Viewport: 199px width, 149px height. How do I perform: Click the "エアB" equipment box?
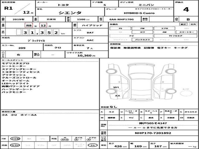[x=164, y=28]
